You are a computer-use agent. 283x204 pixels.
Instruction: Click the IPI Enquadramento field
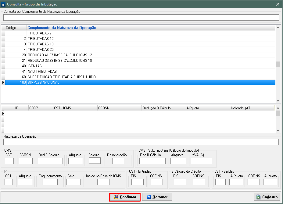click(x=50, y=182)
